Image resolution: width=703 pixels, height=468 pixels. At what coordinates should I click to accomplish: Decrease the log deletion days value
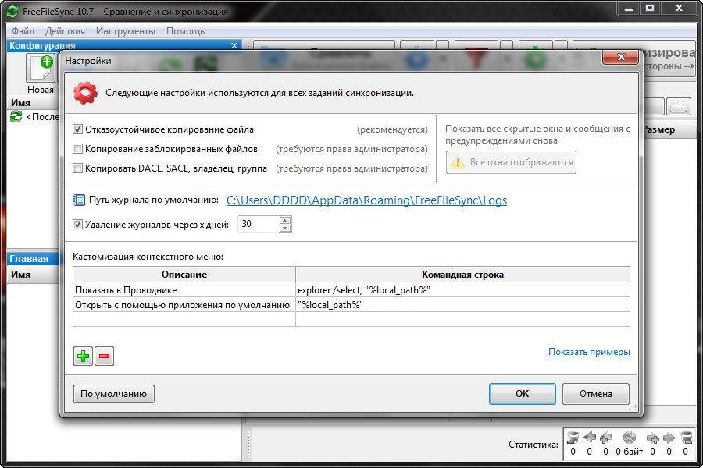[284, 228]
